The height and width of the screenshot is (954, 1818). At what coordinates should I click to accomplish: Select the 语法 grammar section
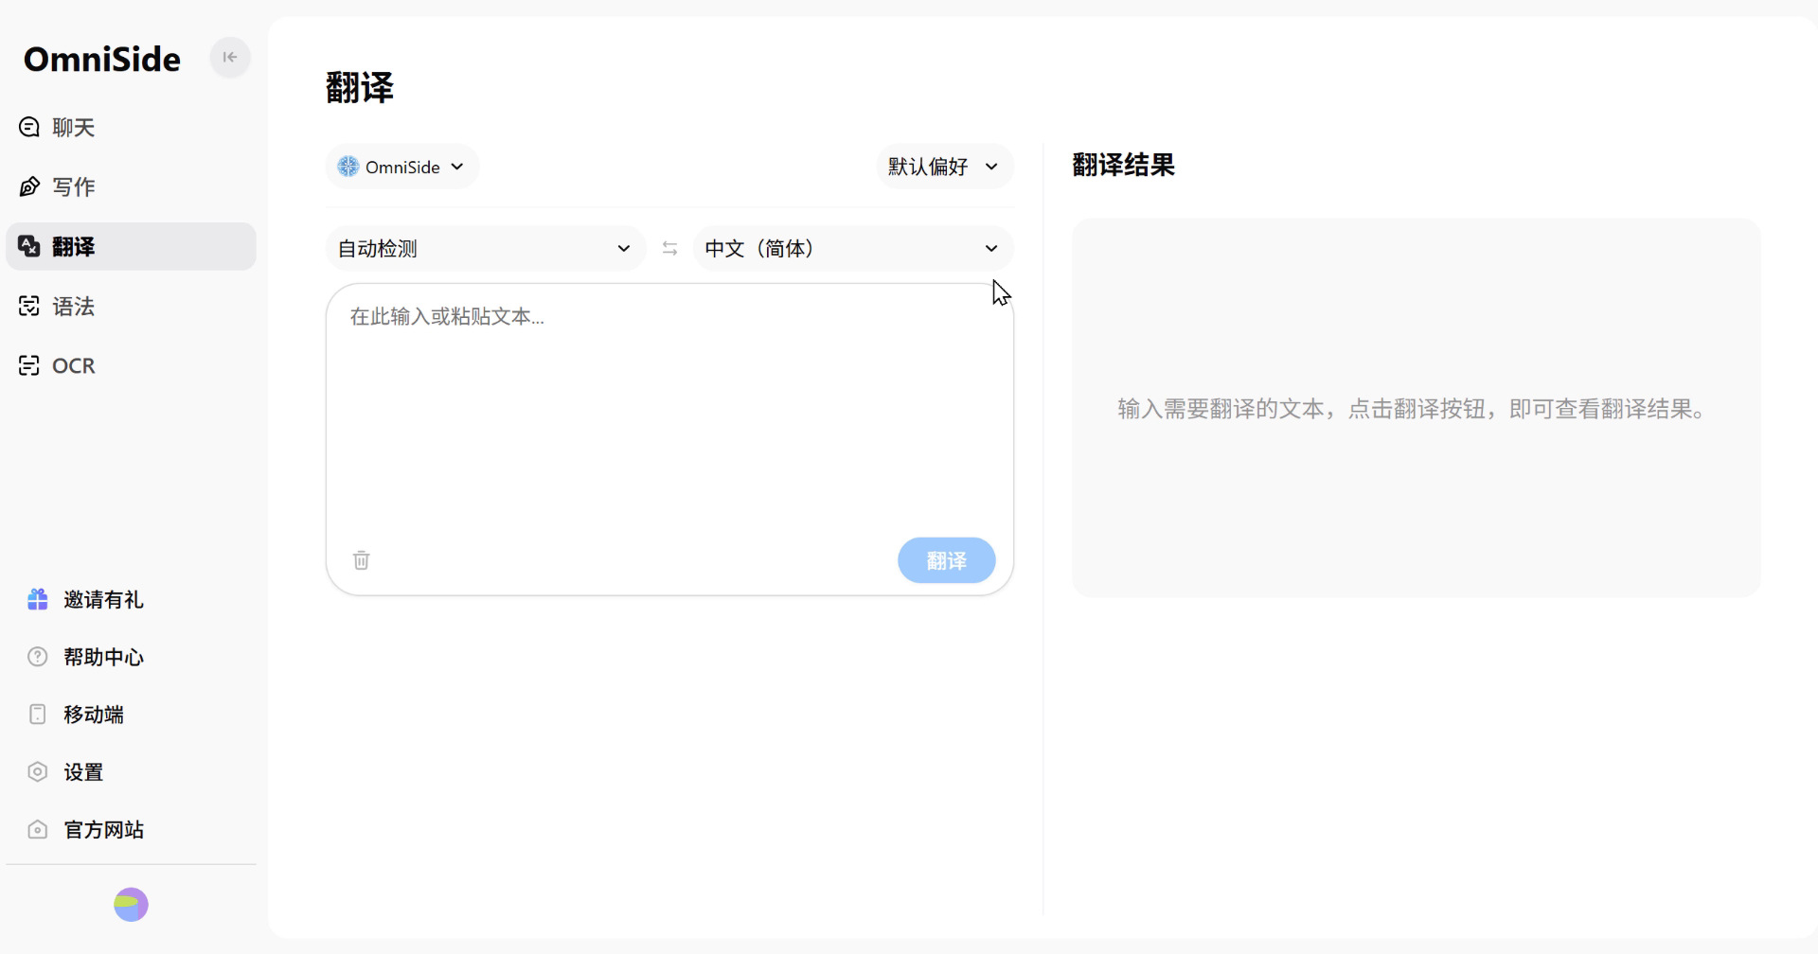click(x=74, y=307)
